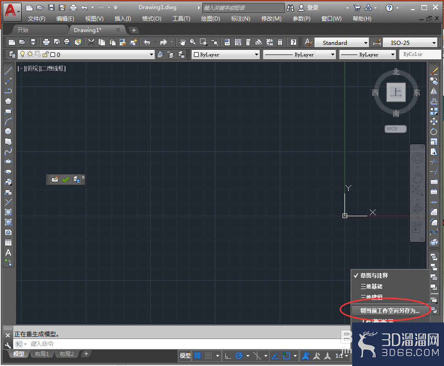Switch to the 布局1 layout tab
444x366 pixels.
(42, 354)
